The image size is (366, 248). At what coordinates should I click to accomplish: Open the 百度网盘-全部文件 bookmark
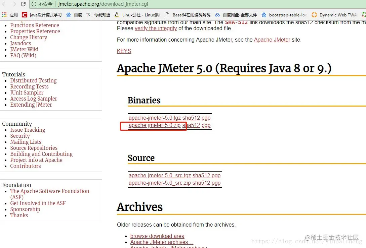(x=236, y=15)
